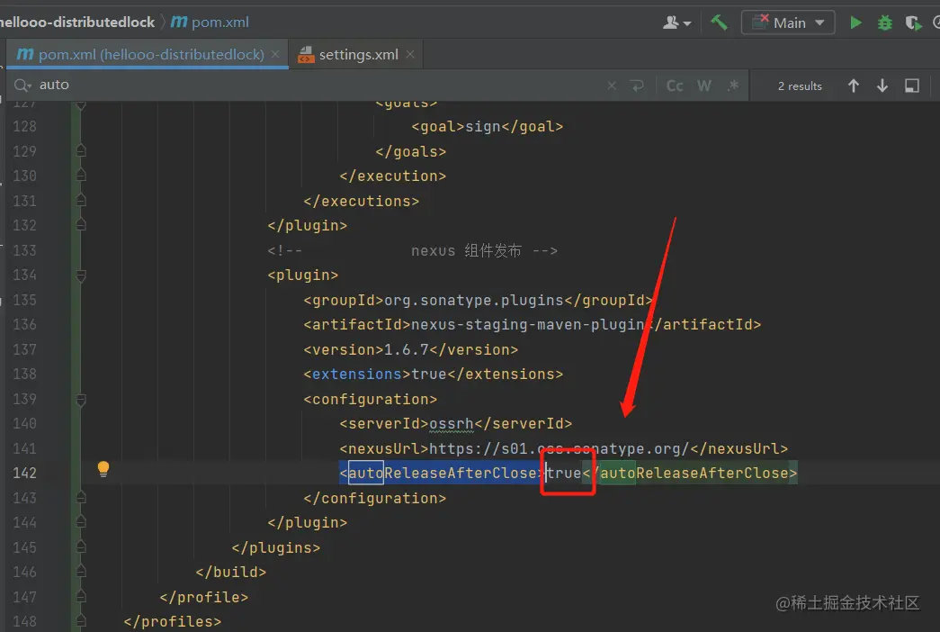The image size is (940, 632).
Task: Click the Build project hammer icon
Action: [x=719, y=23]
